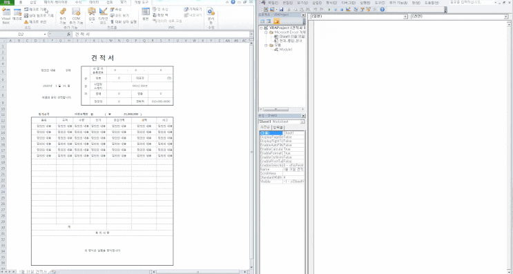Image resolution: width=513 pixels, height=274 pixels.
Task: Switch to the Home ribbon tab
Action: click(x=21, y=2)
